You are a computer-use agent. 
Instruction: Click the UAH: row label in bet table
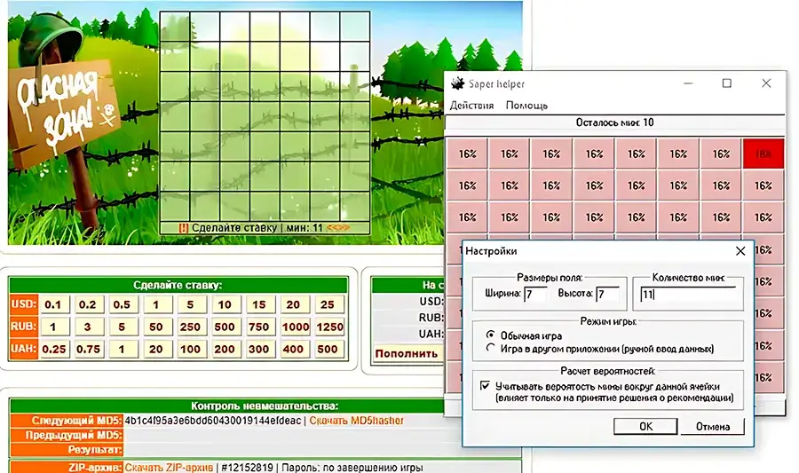23,349
